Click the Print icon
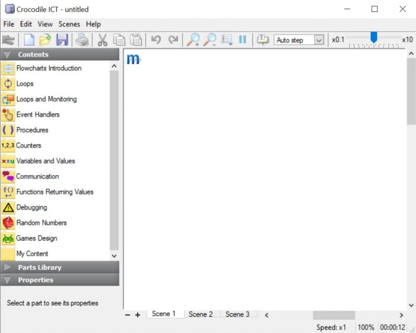The image size is (416, 333). pyautogui.click(x=82, y=40)
